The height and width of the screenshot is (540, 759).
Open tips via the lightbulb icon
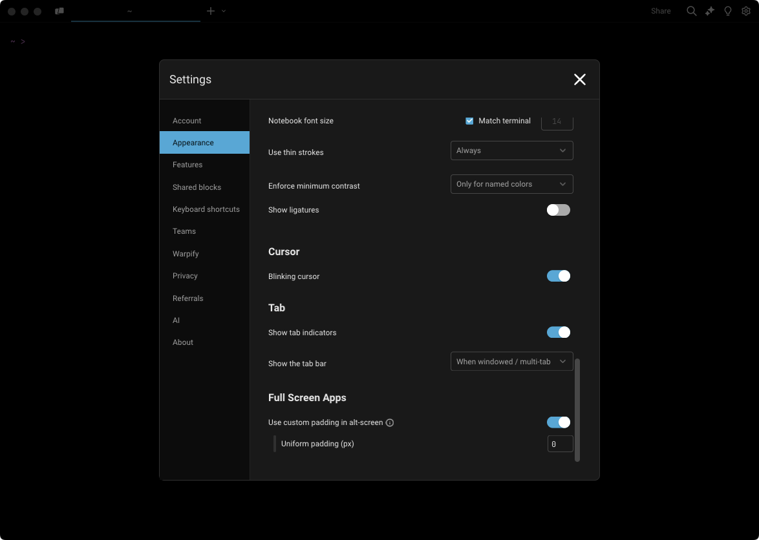pyautogui.click(x=727, y=11)
